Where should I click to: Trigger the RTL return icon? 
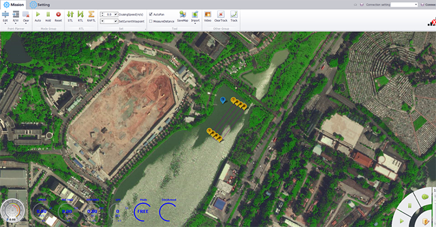pyautogui.click(x=80, y=14)
